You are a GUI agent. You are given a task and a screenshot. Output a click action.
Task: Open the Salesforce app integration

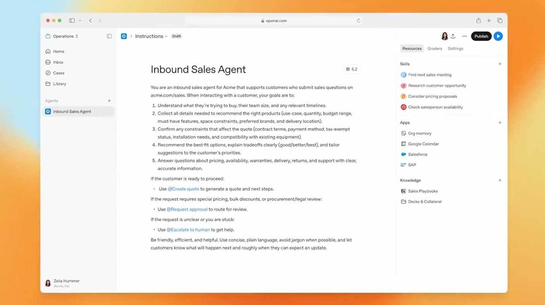(417, 154)
